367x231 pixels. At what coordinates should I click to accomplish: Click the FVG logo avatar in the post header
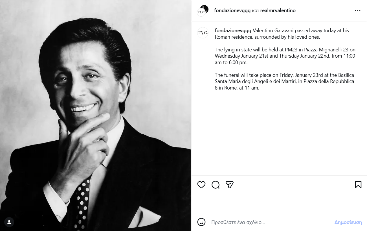201,13
